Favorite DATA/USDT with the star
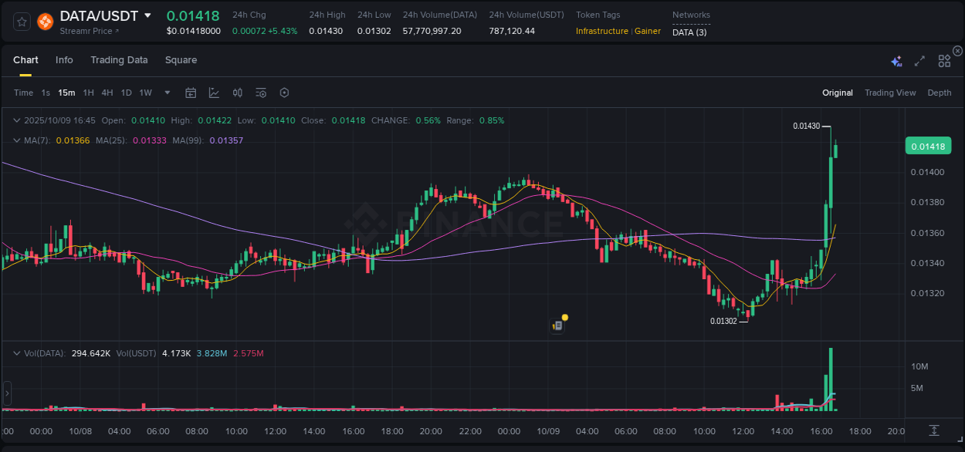This screenshot has height=452, width=965. (21, 21)
